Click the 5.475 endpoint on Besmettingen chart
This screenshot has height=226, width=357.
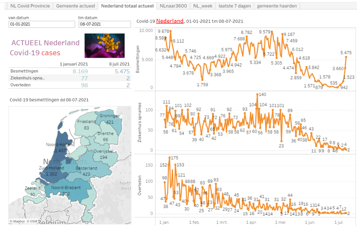[x=346, y=56]
